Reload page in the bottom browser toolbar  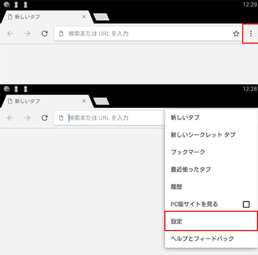(x=45, y=118)
